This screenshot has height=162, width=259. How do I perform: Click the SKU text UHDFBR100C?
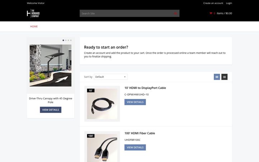click(132, 140)
